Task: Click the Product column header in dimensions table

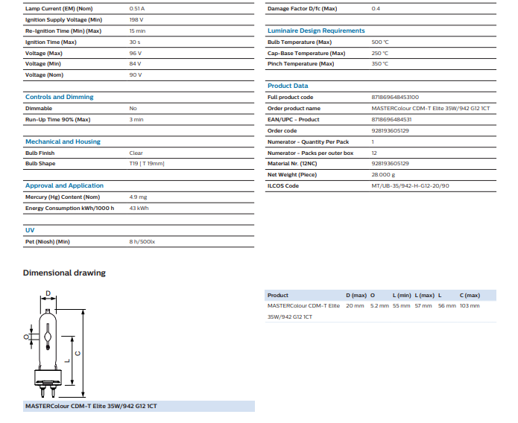Action: pyautogui.click(x=278, y=295)
